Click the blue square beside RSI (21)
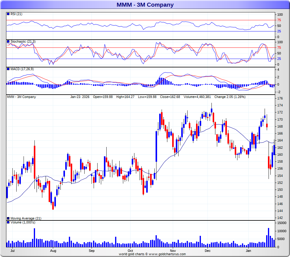The image size is (290, 257). coord(8,14)
